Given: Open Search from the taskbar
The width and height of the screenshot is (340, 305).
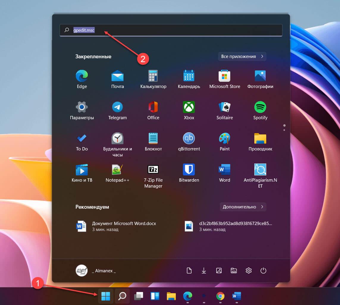Looking at the screenshot, I should [122, 296].
